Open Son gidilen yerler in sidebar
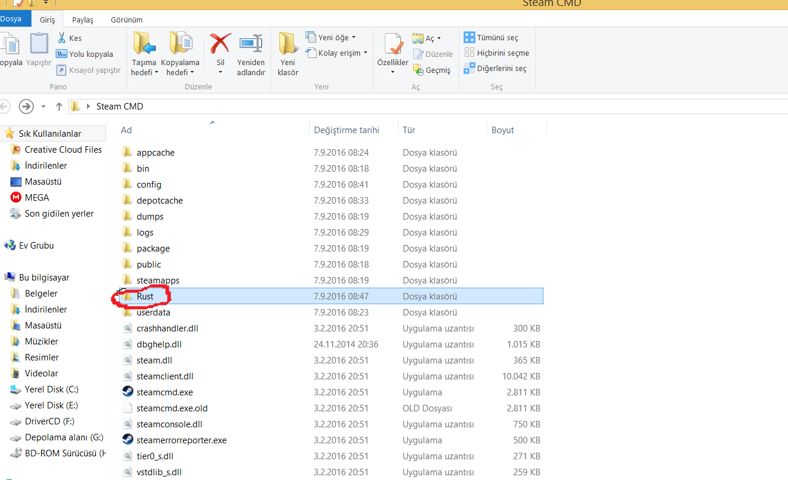788x480 pixels. pyautogui.click(x=59, y=214)
